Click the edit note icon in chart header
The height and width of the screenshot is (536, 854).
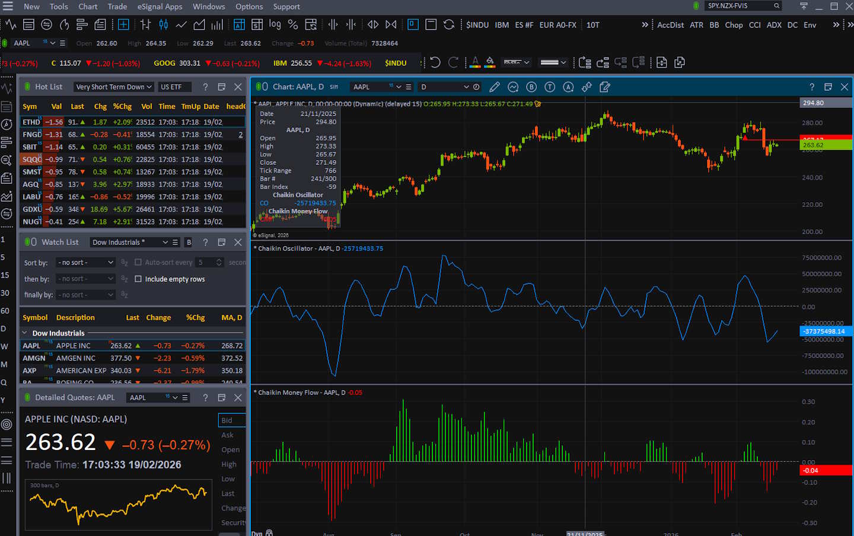pos(605,87)
